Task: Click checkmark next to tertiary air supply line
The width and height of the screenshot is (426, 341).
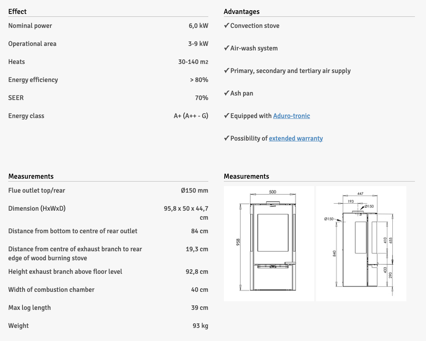Action: pos(226,70)
